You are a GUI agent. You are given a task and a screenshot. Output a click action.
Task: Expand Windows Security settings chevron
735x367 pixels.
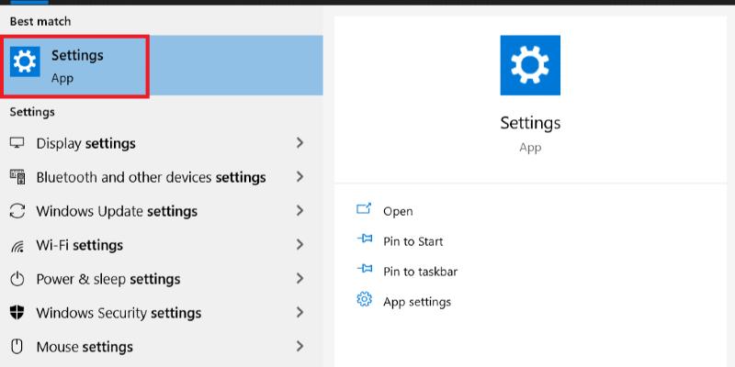click(300, 313)
